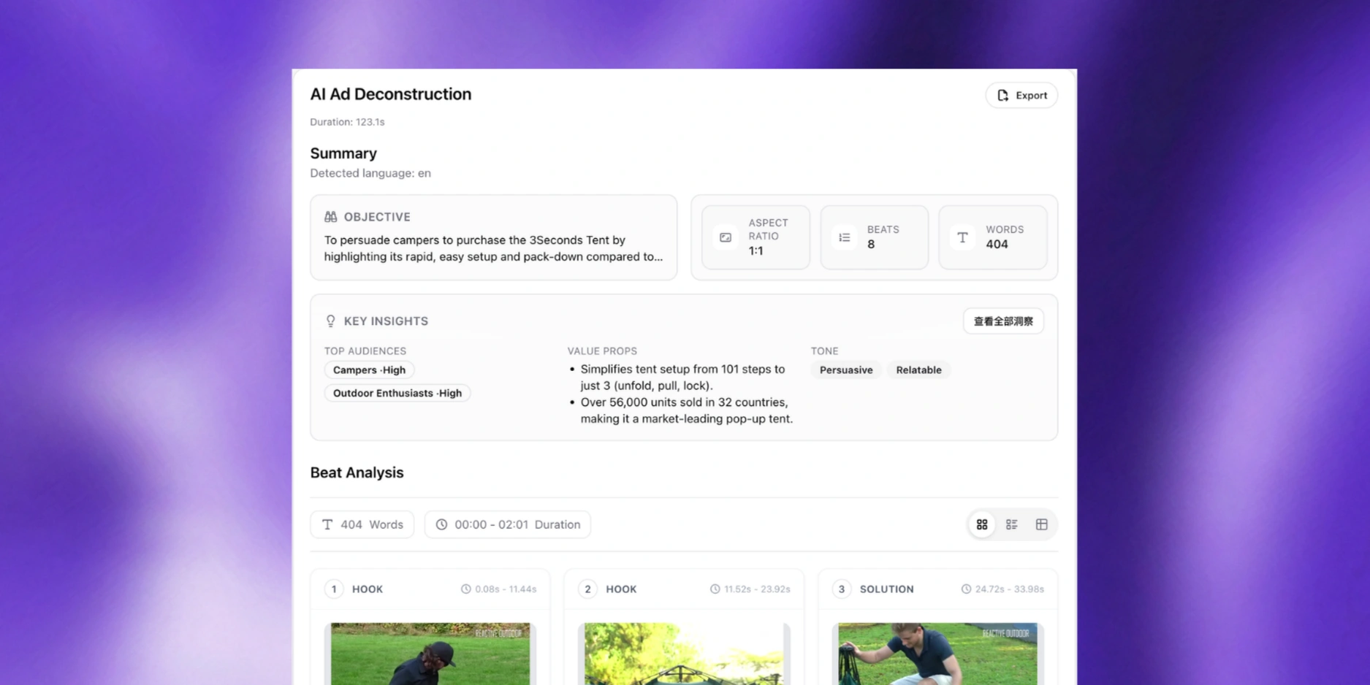Click the clock icon in Duration chip

(x=441, y=524)
